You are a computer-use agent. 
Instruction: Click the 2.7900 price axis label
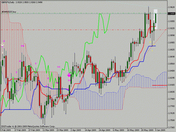click(171, 99)
